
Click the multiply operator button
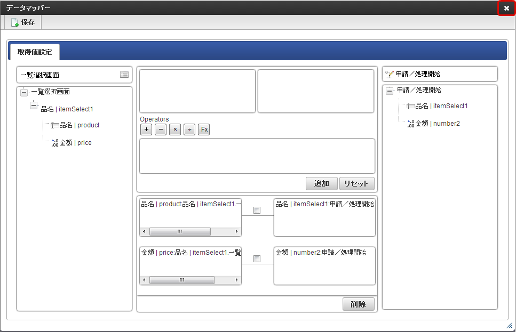pyautogui.click(x=175, y=129)
